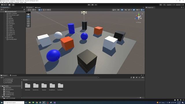Select Cylinder2 in Hierarchy

point(12,24)
